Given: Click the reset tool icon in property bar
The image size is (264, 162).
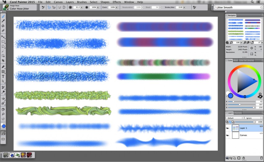Looking at the screenshot, I should (43, 7).
